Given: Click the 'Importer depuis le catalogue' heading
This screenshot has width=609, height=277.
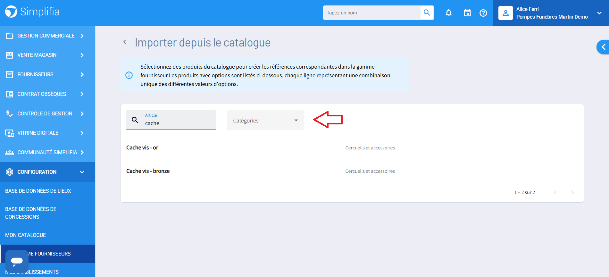Looking at the screenshot, I should click(203, 43).
